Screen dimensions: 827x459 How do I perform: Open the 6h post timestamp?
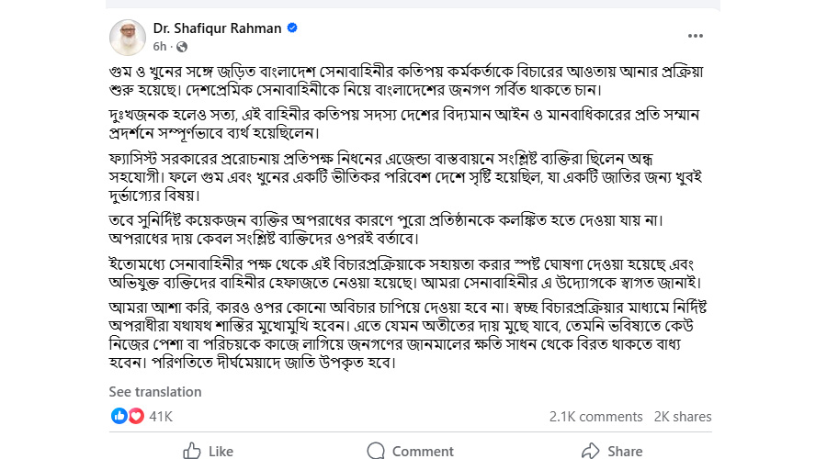tap(160, 46)
